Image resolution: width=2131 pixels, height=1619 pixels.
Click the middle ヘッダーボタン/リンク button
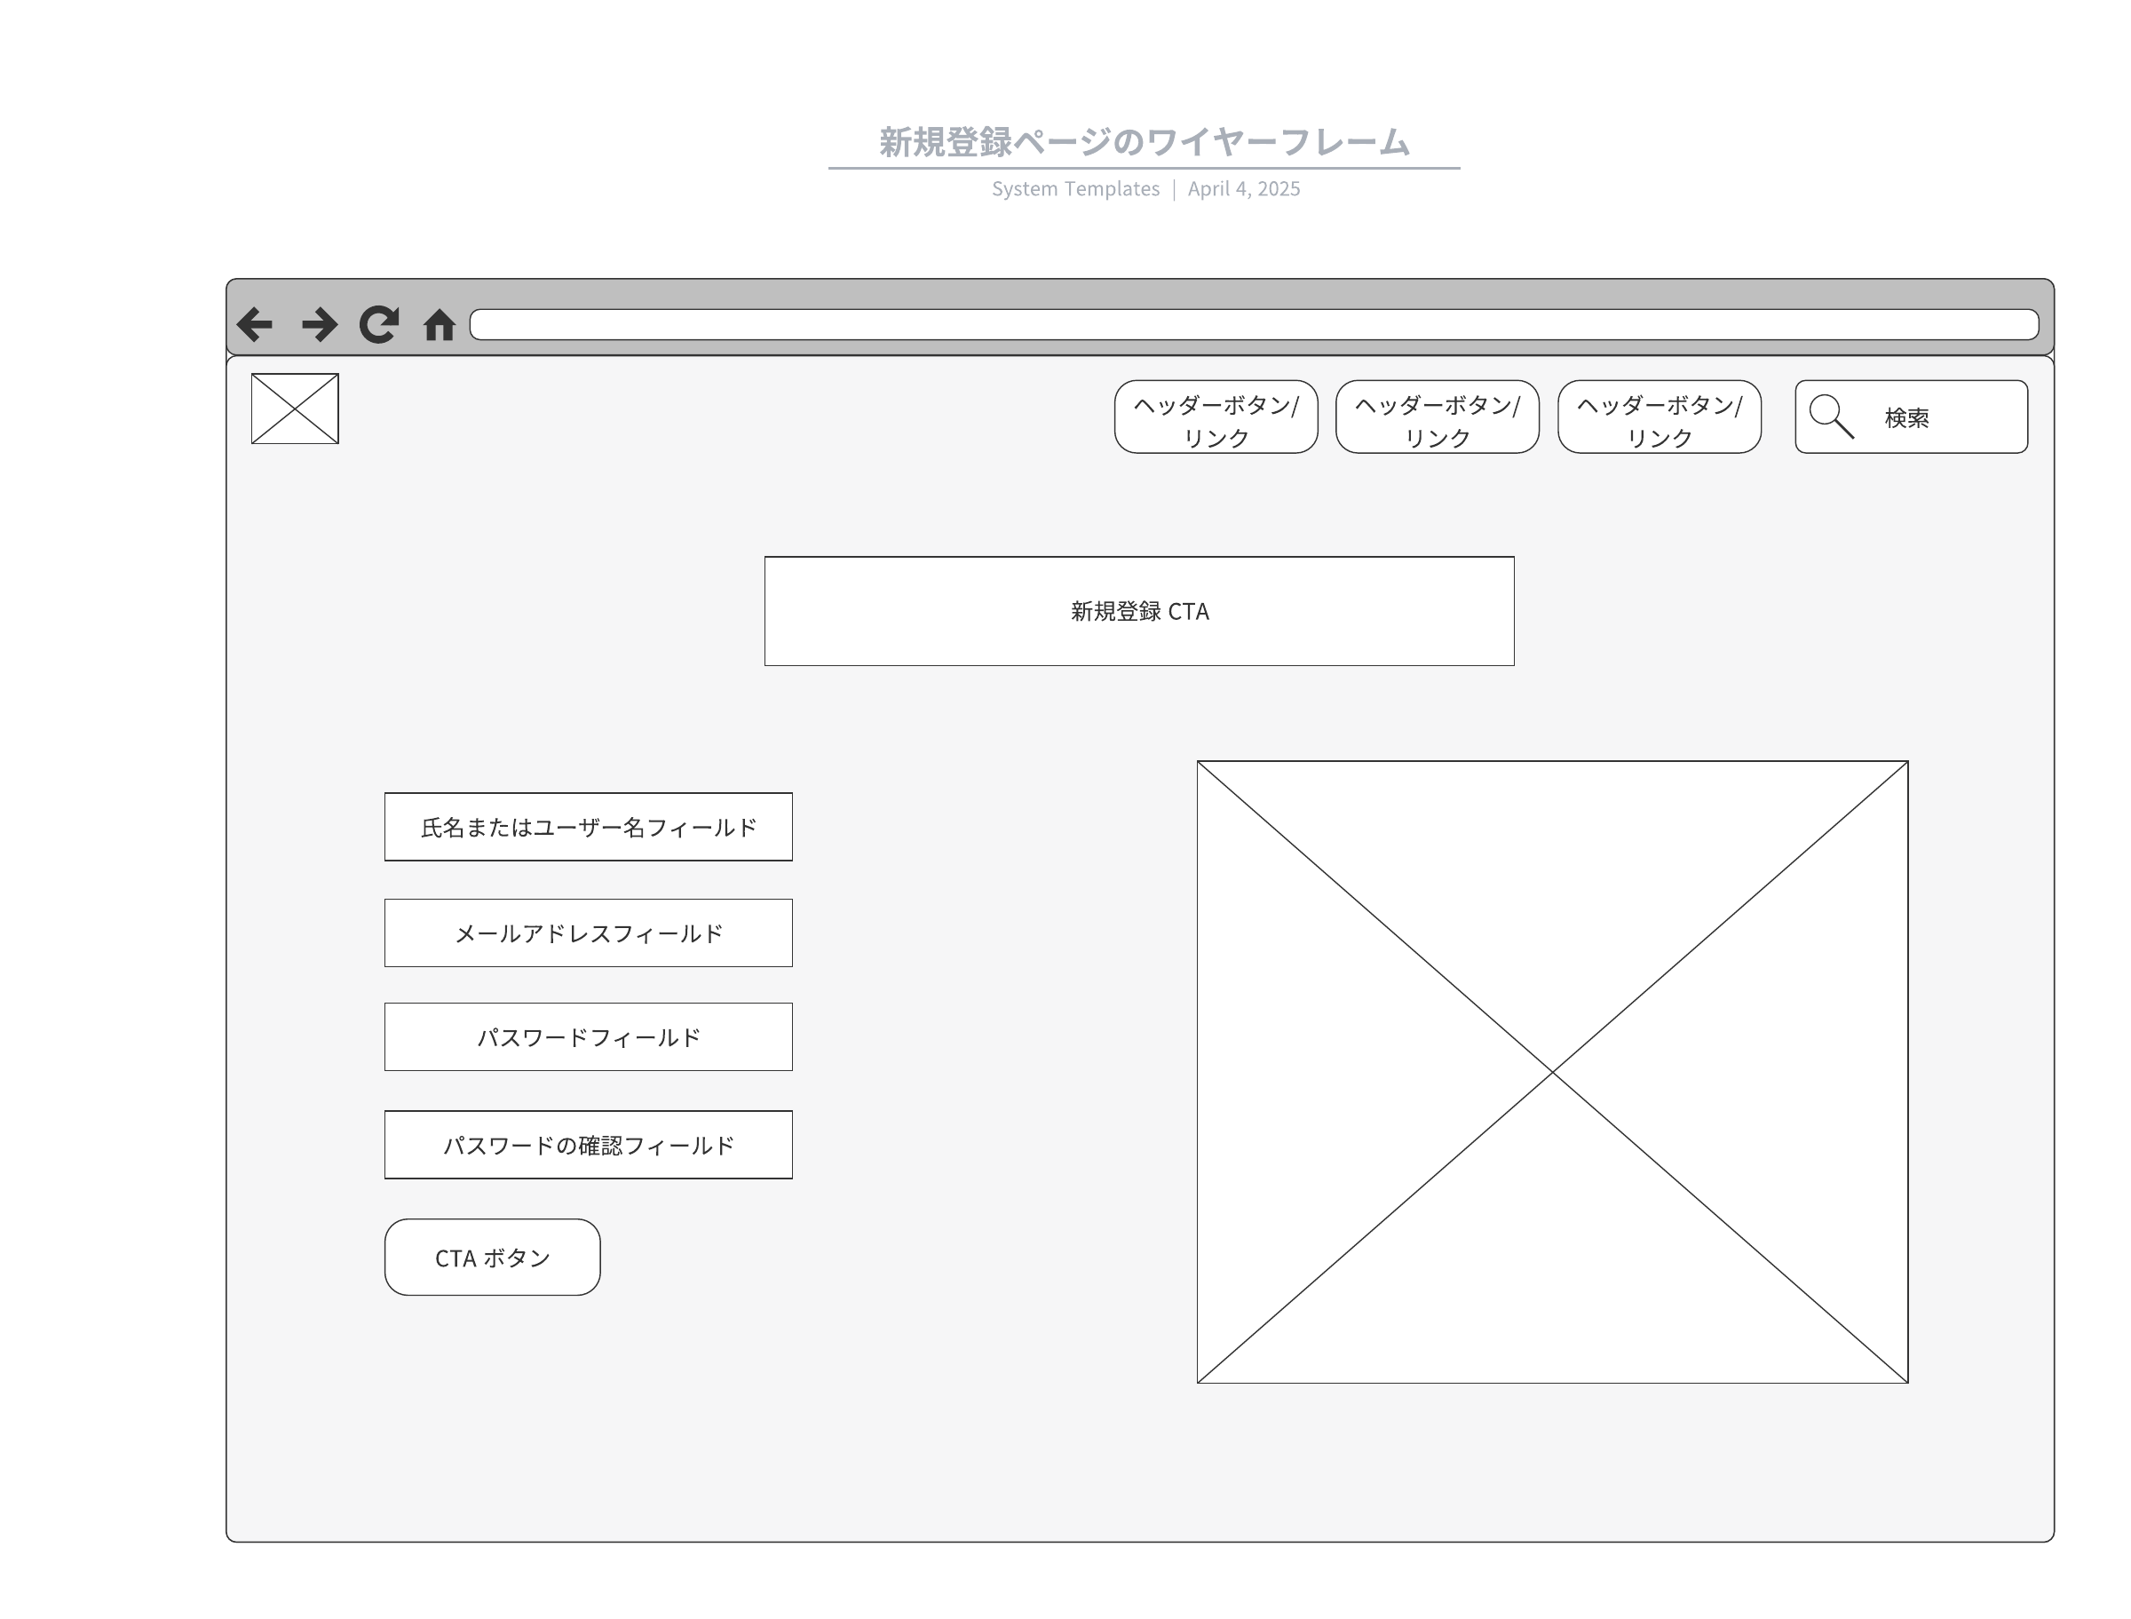point(1438,417)
